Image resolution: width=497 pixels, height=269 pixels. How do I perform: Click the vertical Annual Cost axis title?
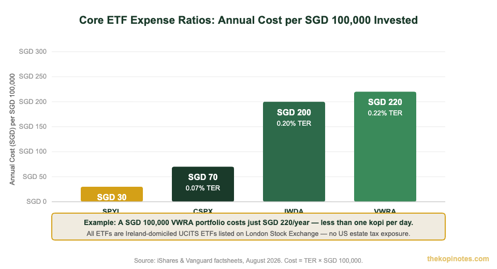(12, 129)
